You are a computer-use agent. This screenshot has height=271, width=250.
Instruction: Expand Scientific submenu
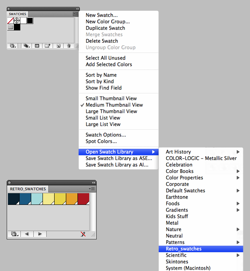pos(201,255)
